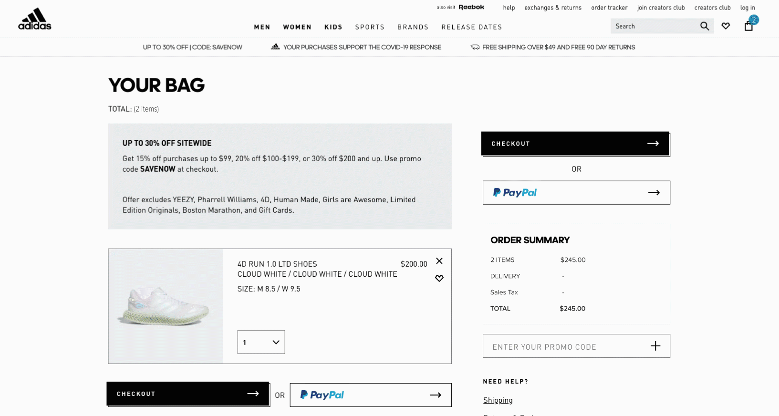Open the wishlist heart in header

pyautogui.click(x=726, y=26)
